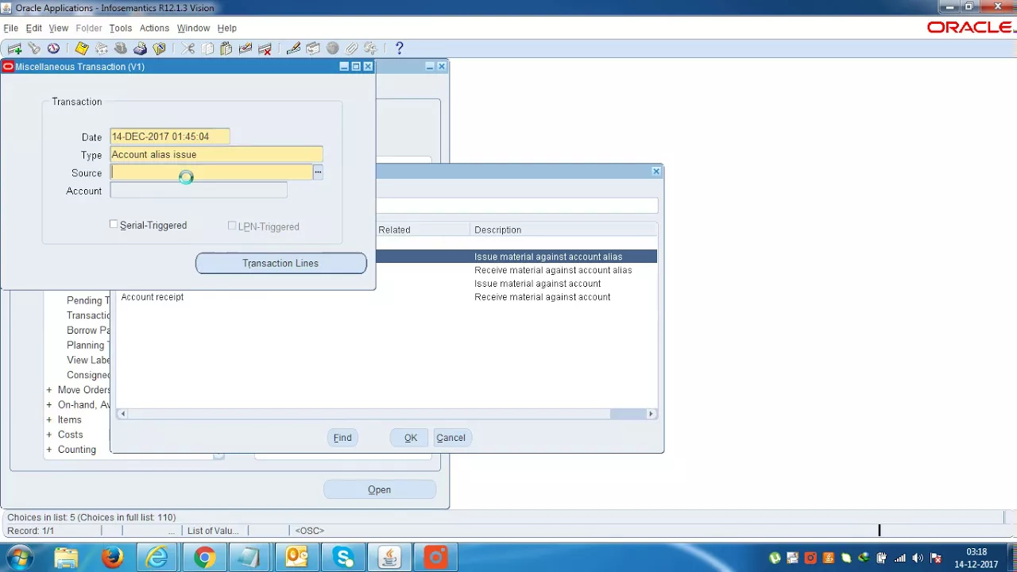
Task: Click the New record toolbar icon
Action: 14,48
